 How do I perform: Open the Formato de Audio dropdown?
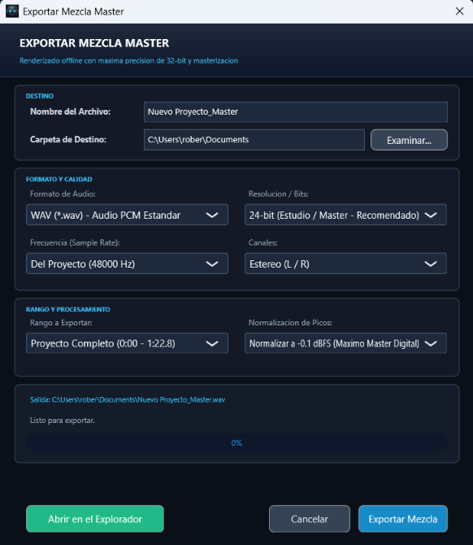click(127, 215)
